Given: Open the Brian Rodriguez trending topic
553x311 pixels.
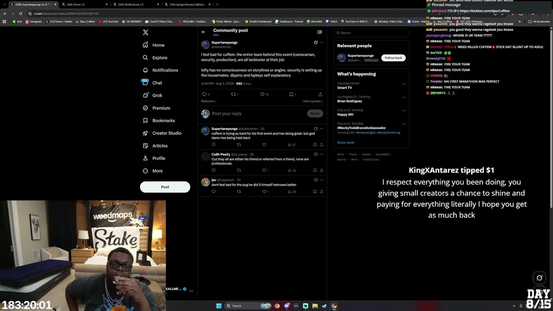Looking at the screenshot, I should (x=350, y=101).
